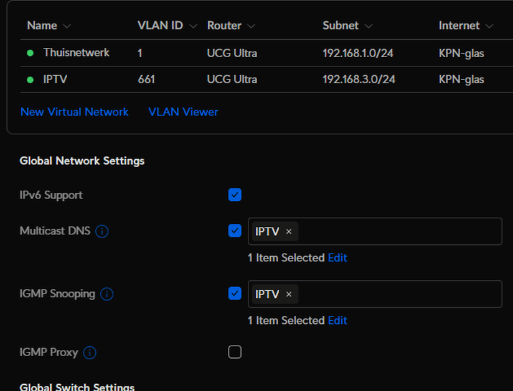
Task: Sort by the Subnet column header
Action: click(x=341, y=25)
